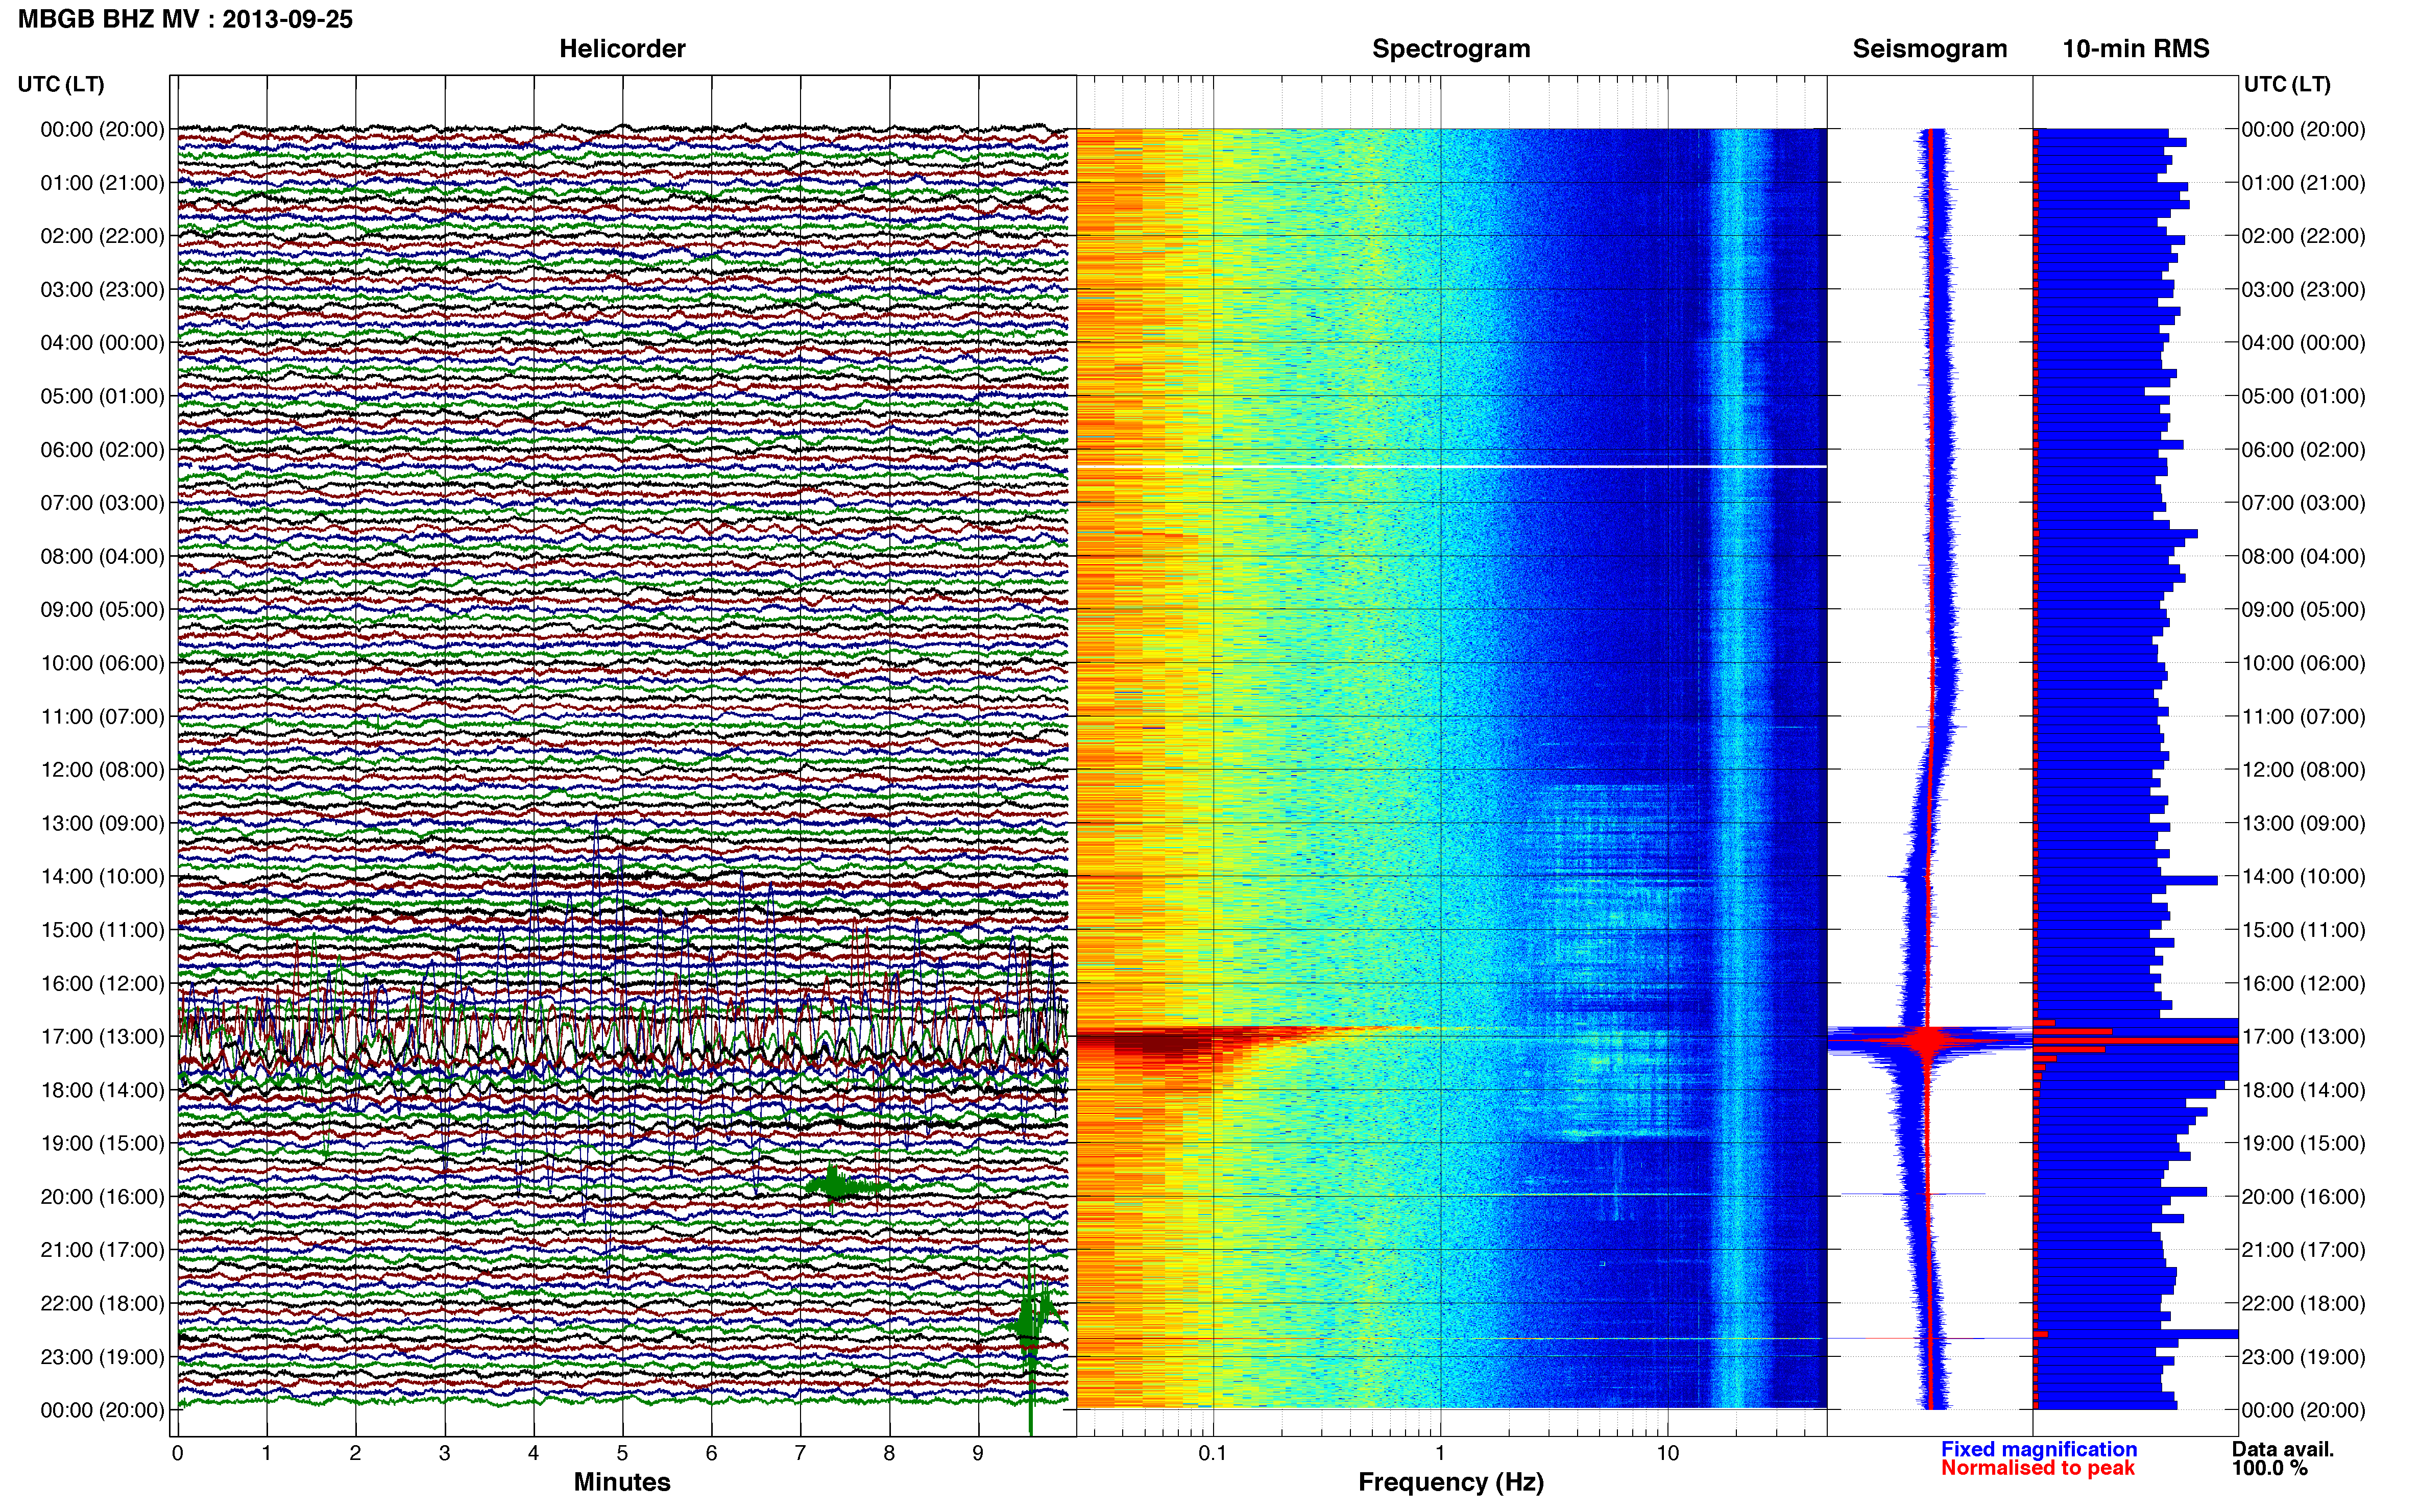Click the right '21:00 (17:00)' time label
The image size is (2420, 1512).
(2303, 1250)
